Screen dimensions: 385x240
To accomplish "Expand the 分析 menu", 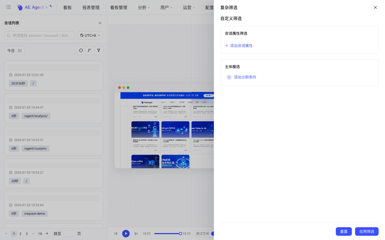I will click(144, 7).
